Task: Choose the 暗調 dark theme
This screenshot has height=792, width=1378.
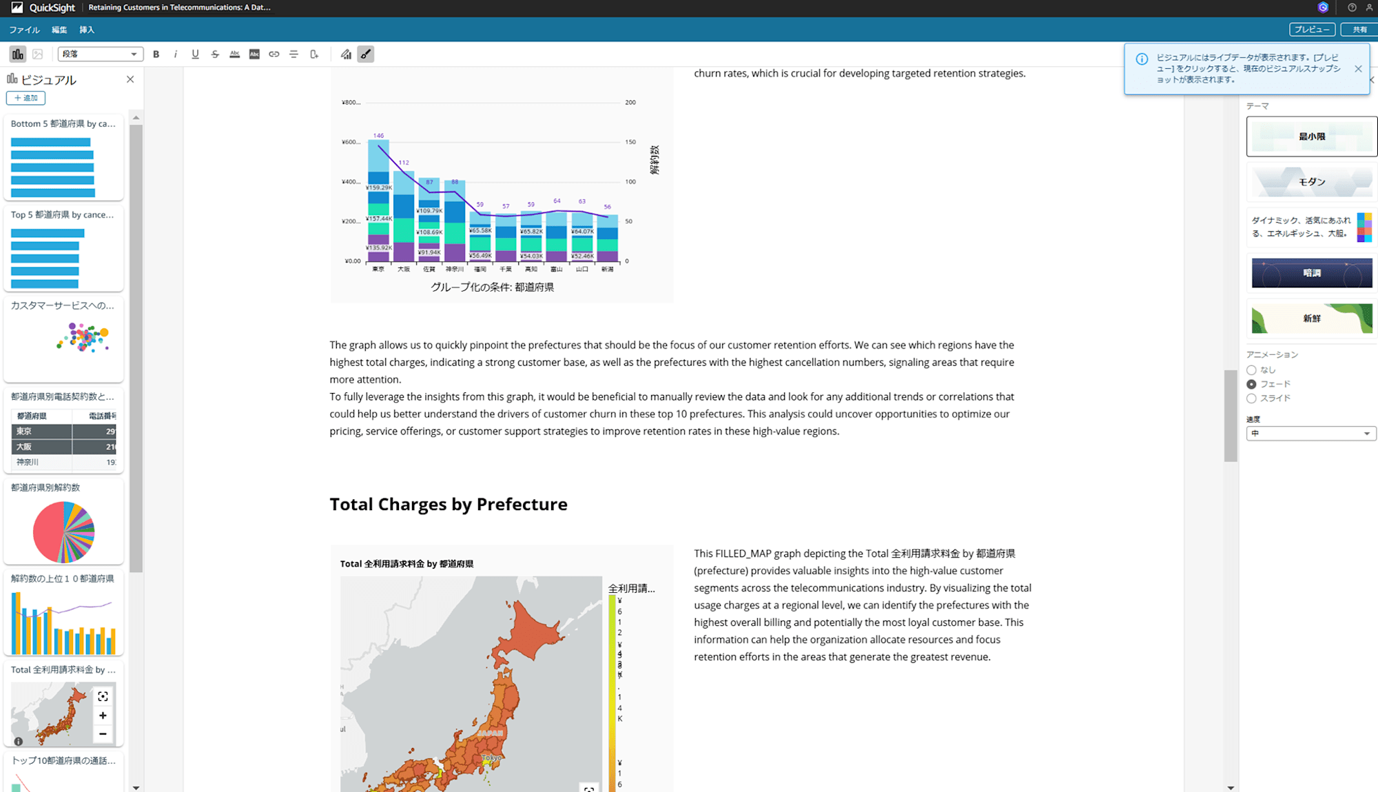Action: point(1312,273)
